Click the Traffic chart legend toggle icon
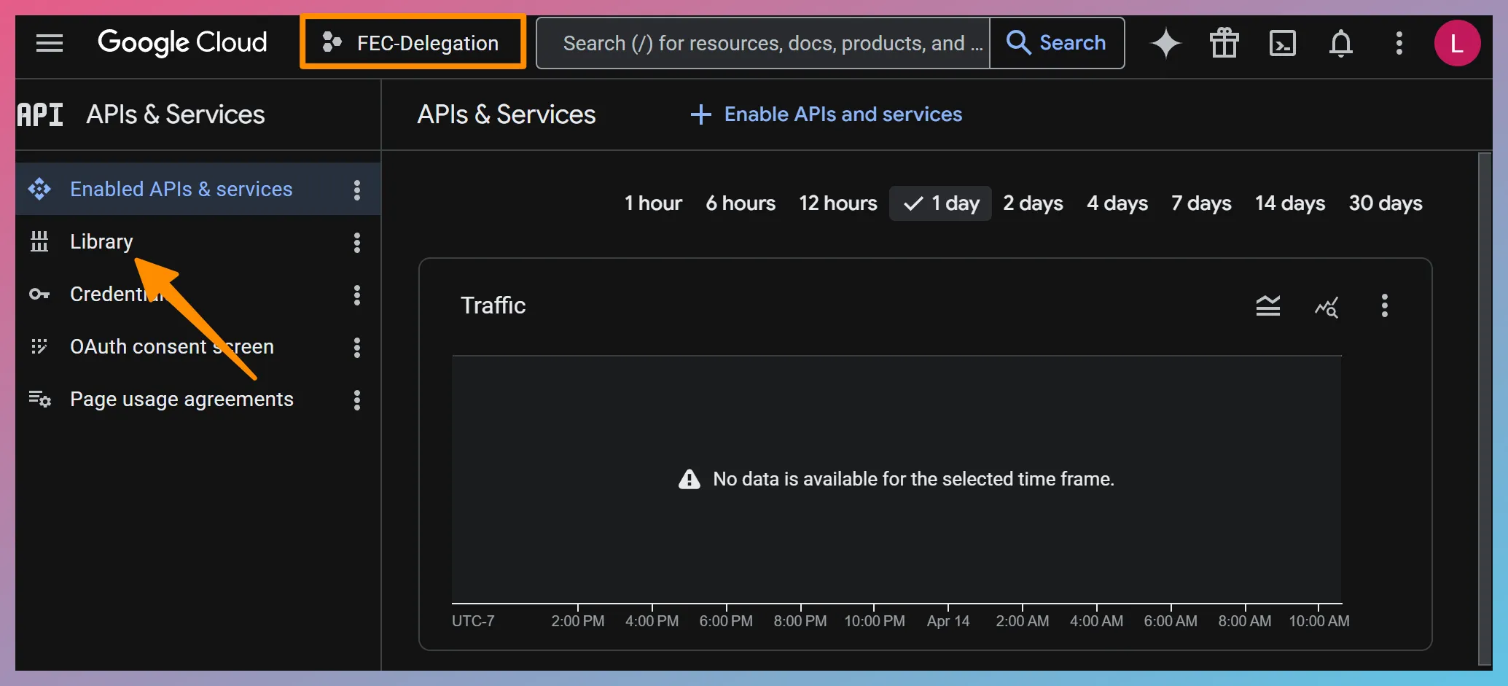This screenshot has width=1508, height=686. pyautogui.click(x=1267, y=305)
